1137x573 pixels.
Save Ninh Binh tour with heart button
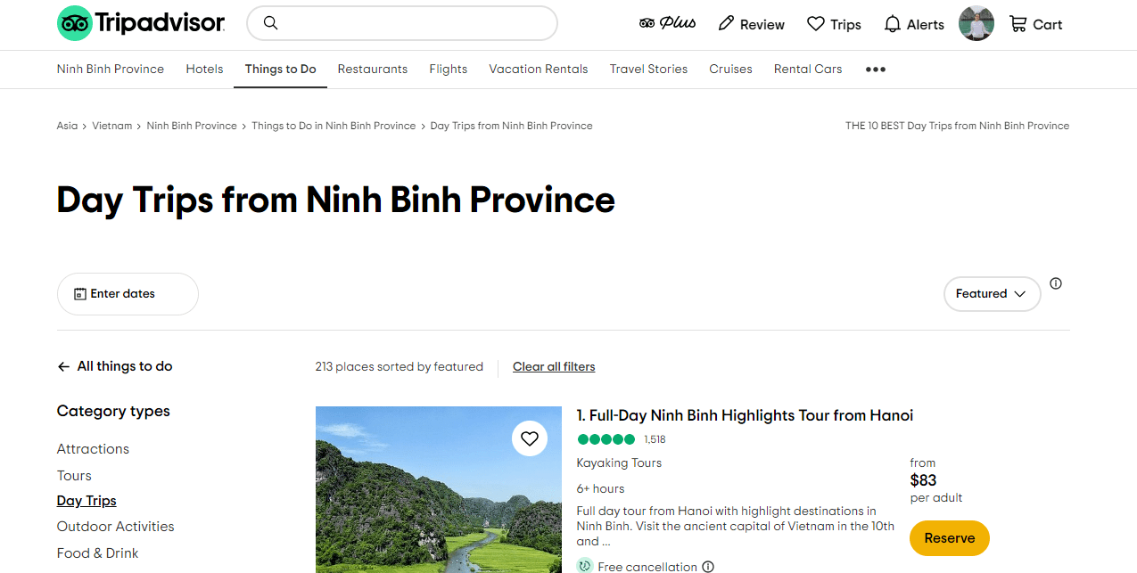click(x=530, y=438)
